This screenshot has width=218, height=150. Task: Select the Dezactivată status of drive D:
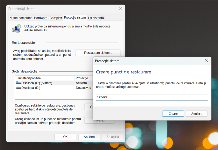pyautogui.click(x=84, y=88)
